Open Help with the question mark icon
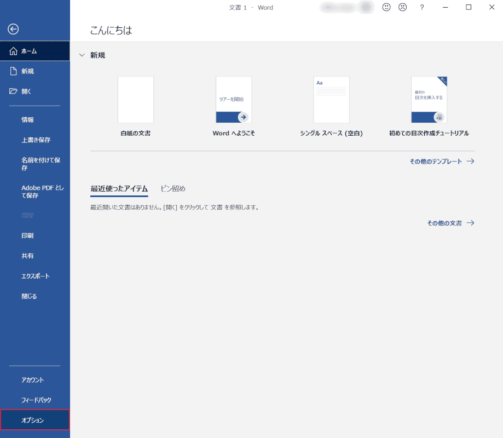This screenshot has width=503, height=438. click(422, 7)
